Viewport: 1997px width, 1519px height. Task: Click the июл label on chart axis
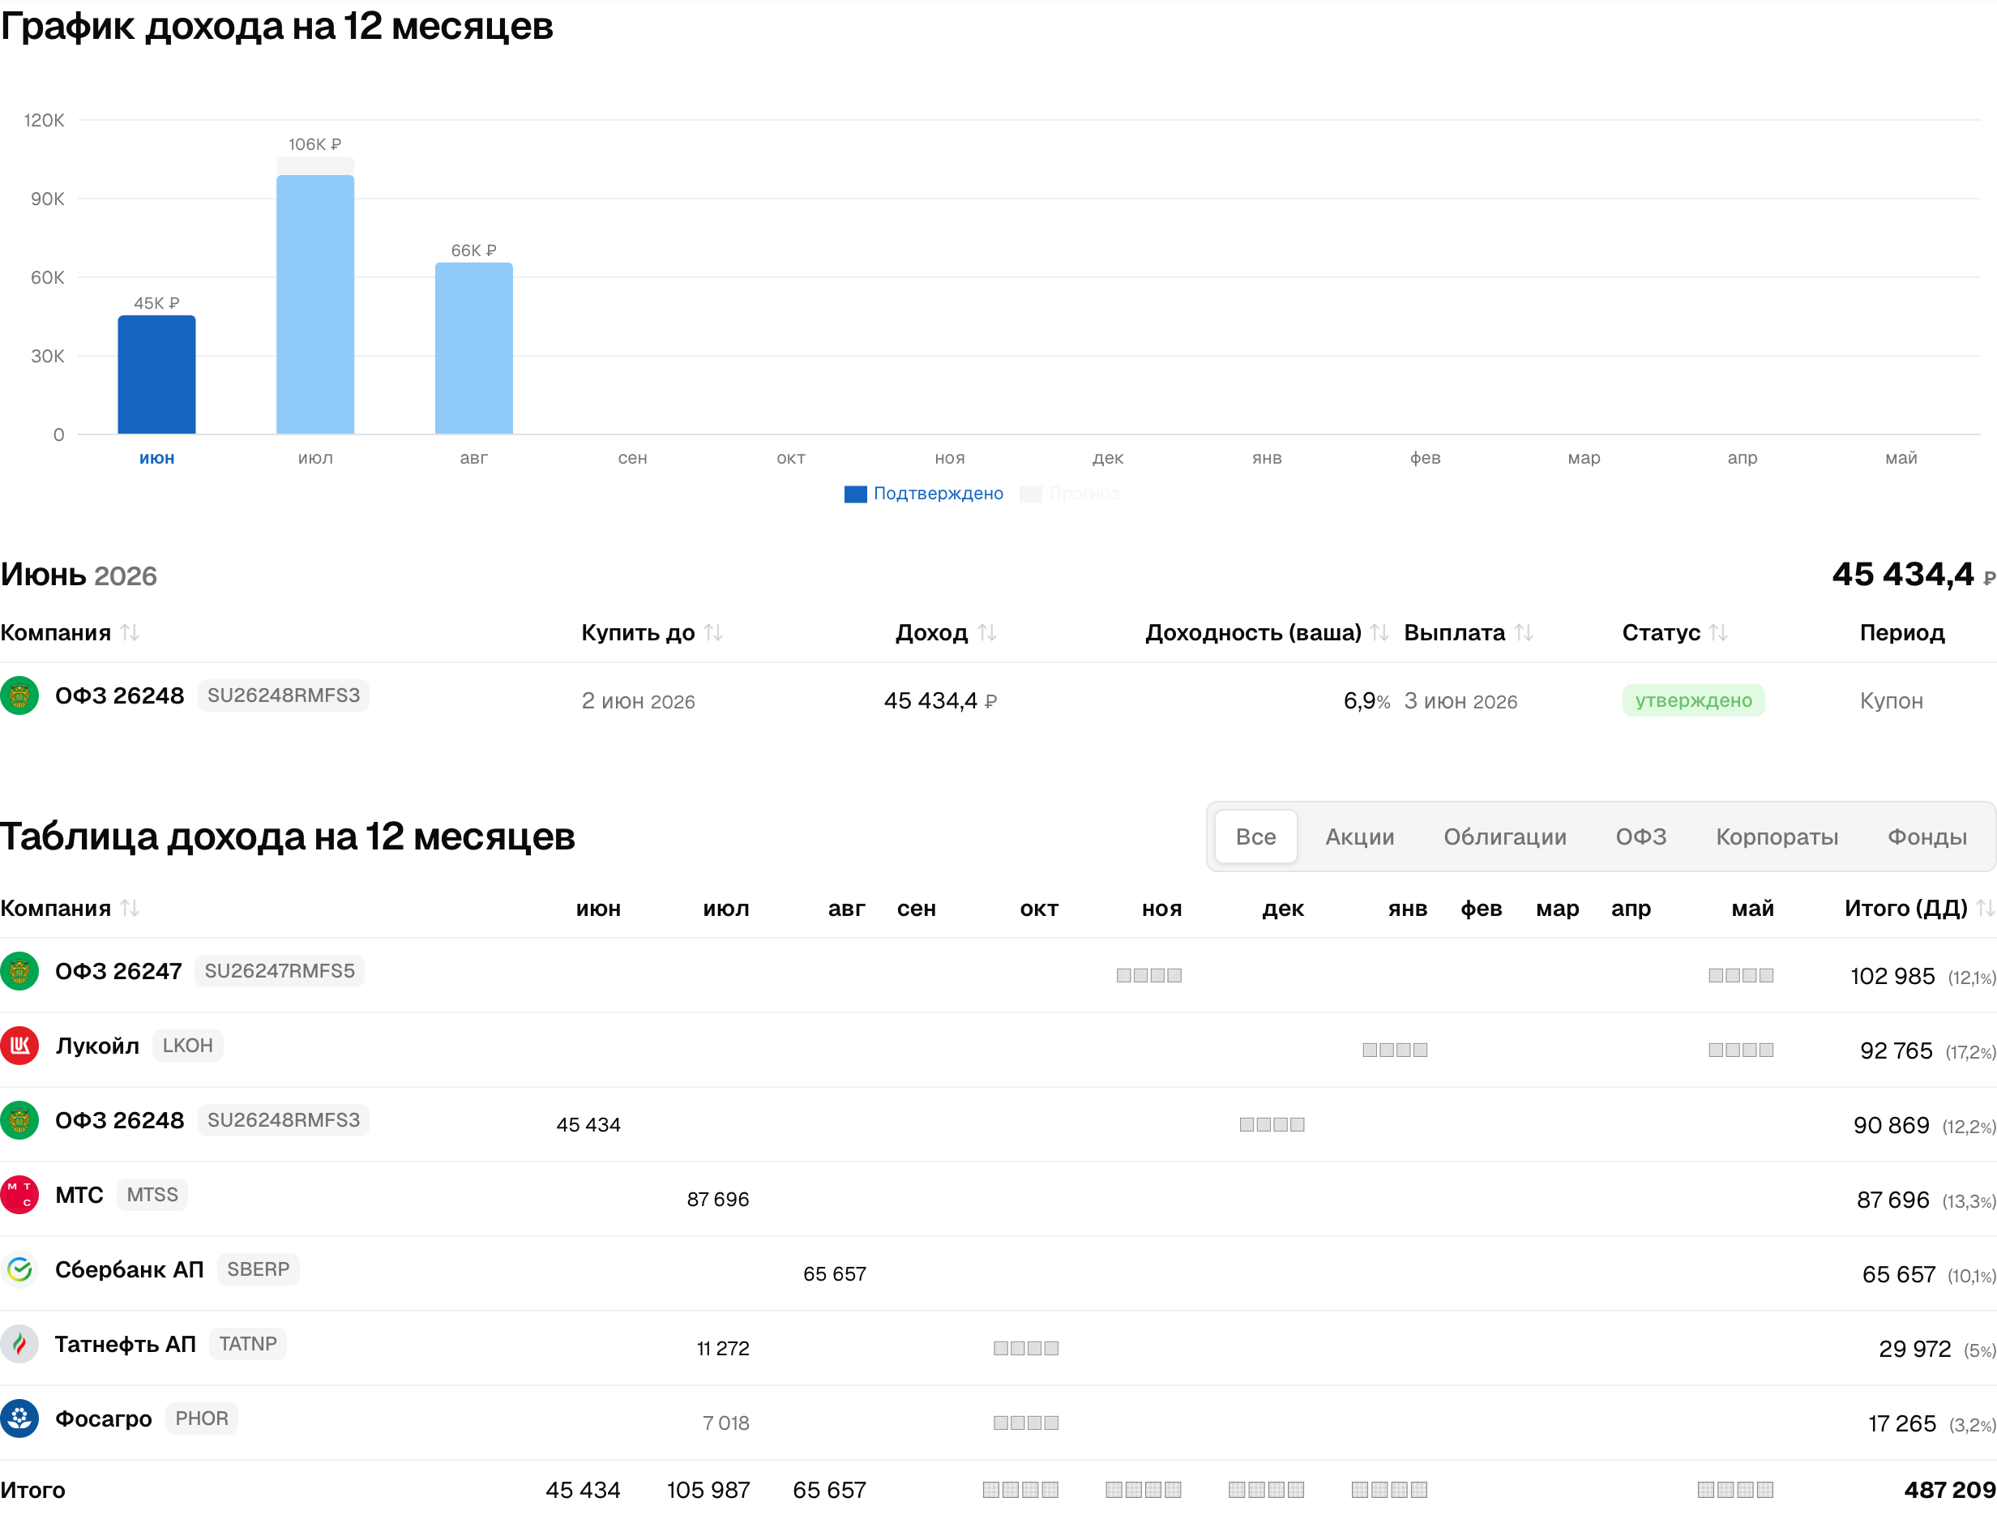click(x=315, y=460)
